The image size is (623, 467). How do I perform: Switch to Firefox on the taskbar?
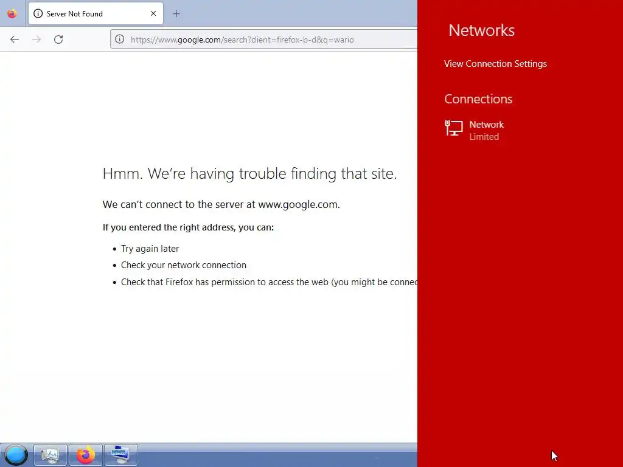tap(86, 455)
